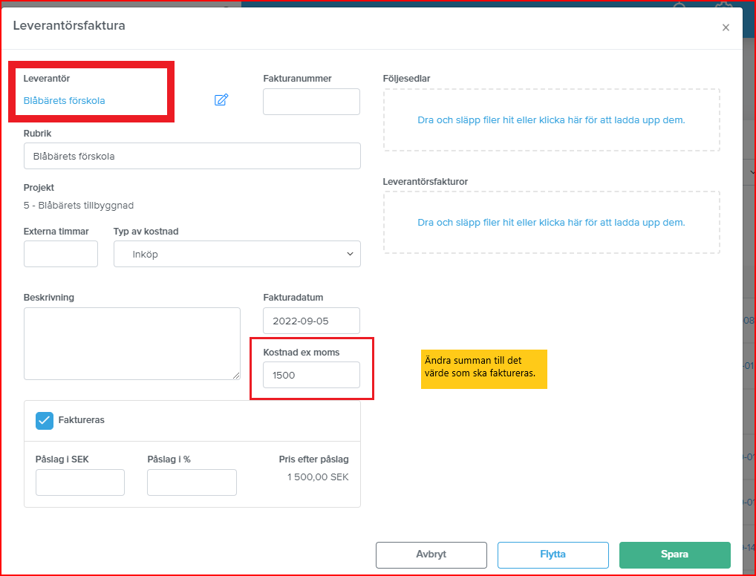Screen dimensions: 756x576
Task: Click the edit supplier pencil icon
Action: [x=221, y=99]
